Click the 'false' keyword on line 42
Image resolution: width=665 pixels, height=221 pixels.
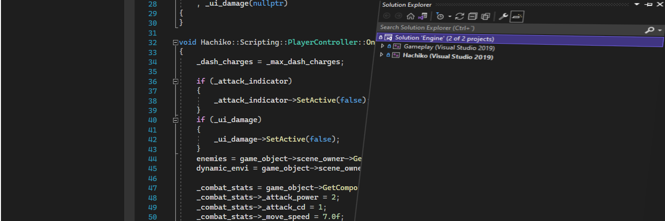pos(321,139)
